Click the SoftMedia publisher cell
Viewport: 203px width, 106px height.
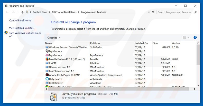point(96,47)
